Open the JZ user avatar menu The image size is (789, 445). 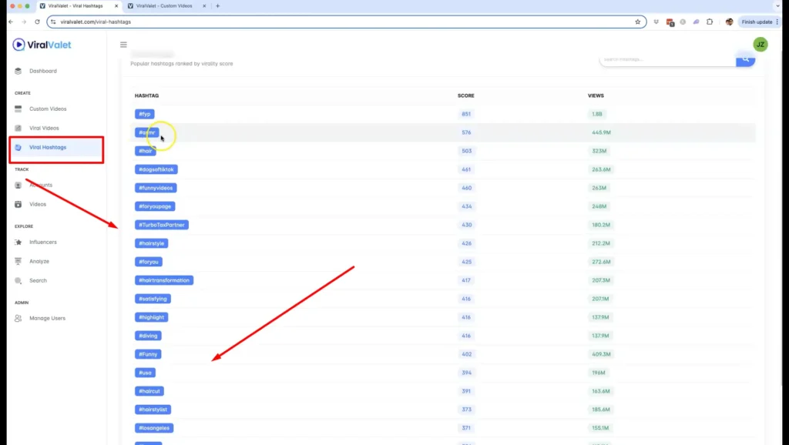pos(760,45)
